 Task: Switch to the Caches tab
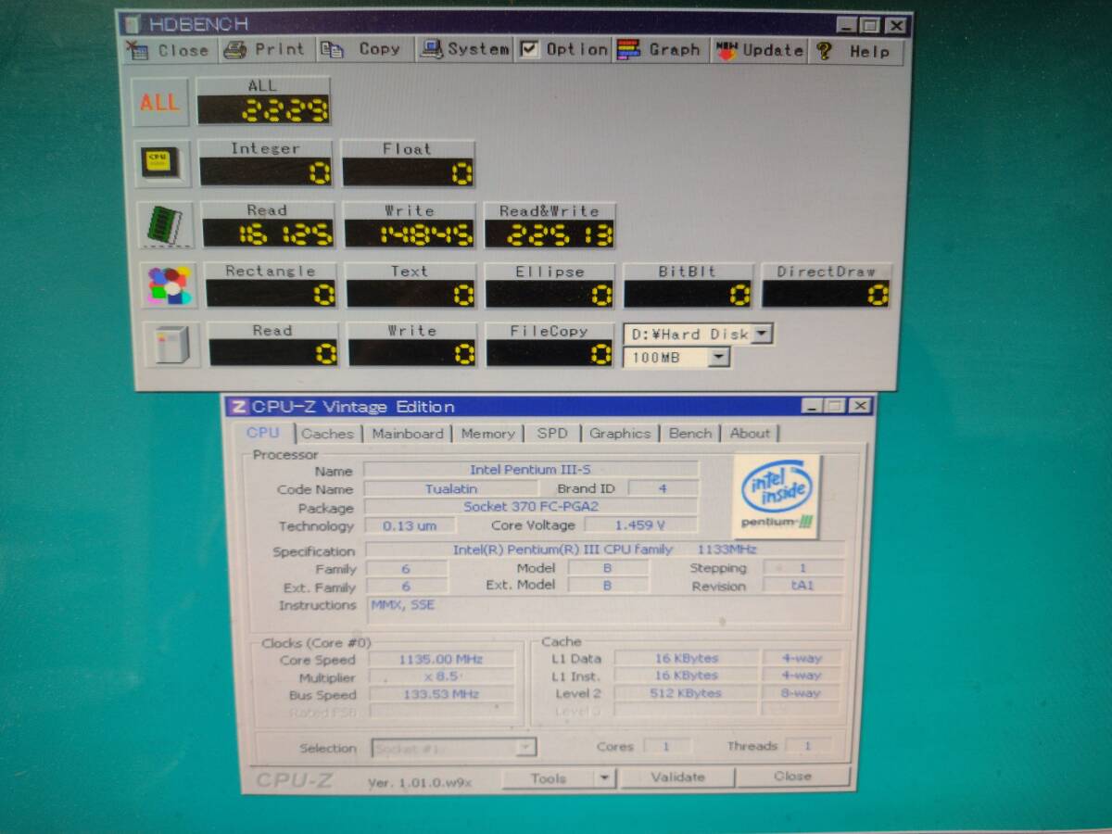[327, 433]
